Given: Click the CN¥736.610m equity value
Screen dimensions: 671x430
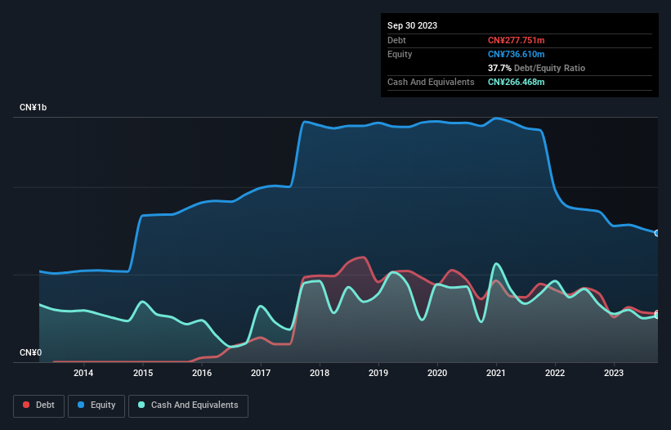Looking at the screenshot, I should (x=516, y=54).
